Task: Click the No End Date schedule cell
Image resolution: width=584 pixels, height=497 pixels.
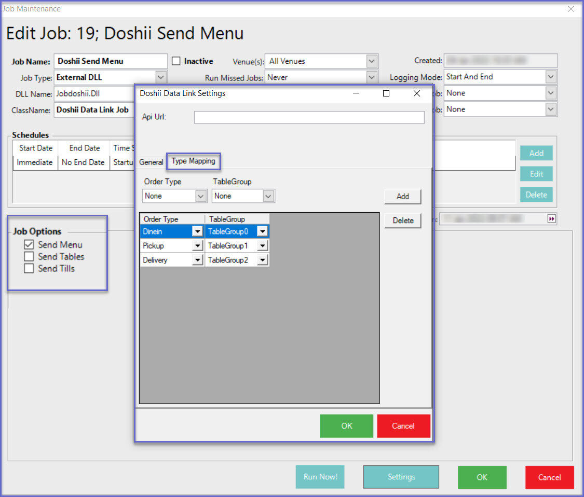Action: (83, 162)
